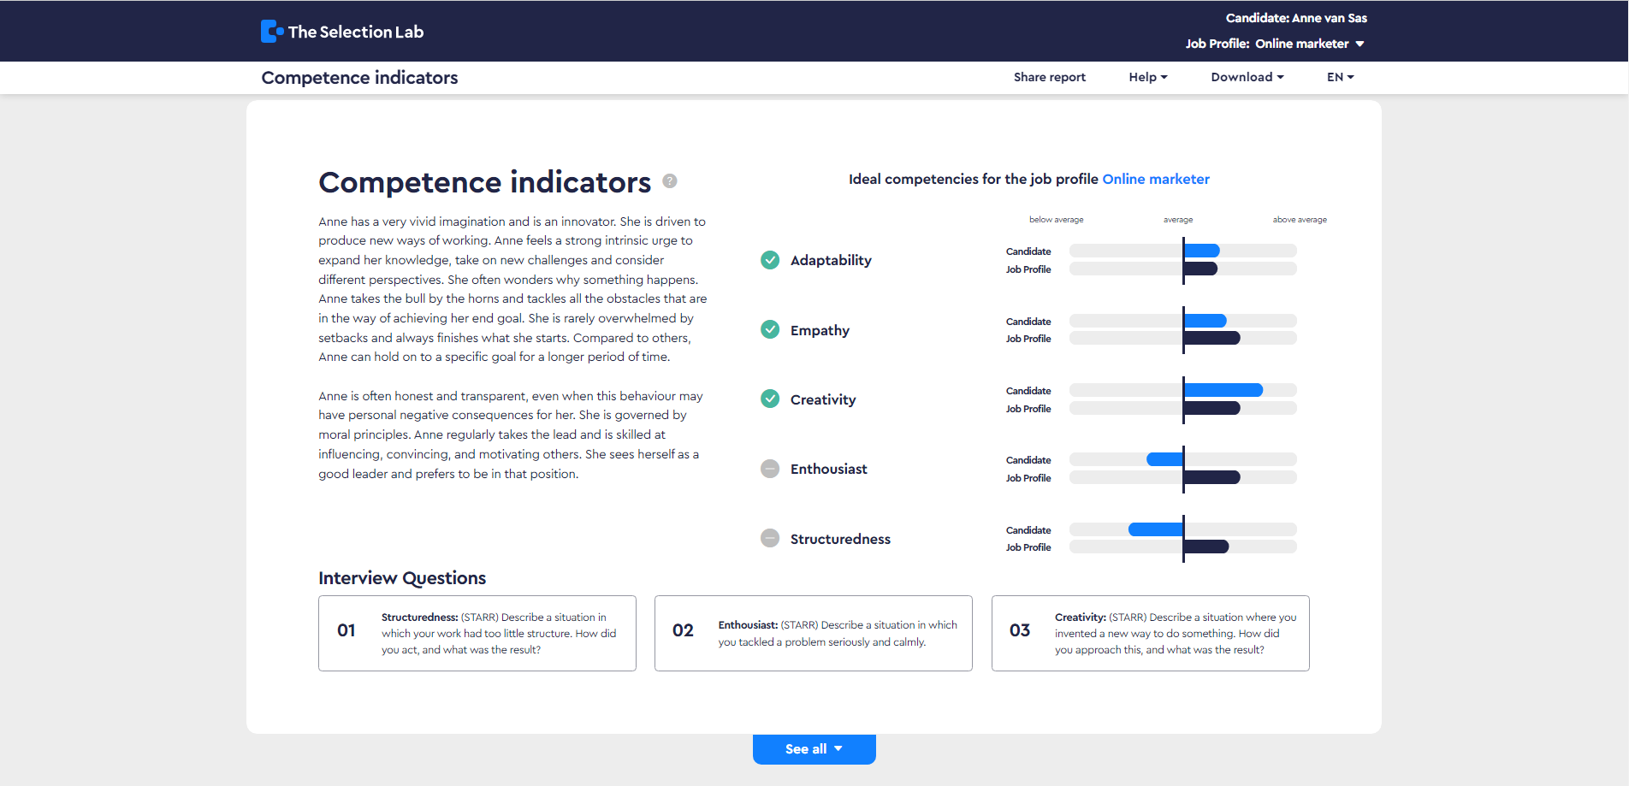Screen dimensions: 1629x786
Task: Select the Share report menu item
Action: click(x=1050, y=77)
